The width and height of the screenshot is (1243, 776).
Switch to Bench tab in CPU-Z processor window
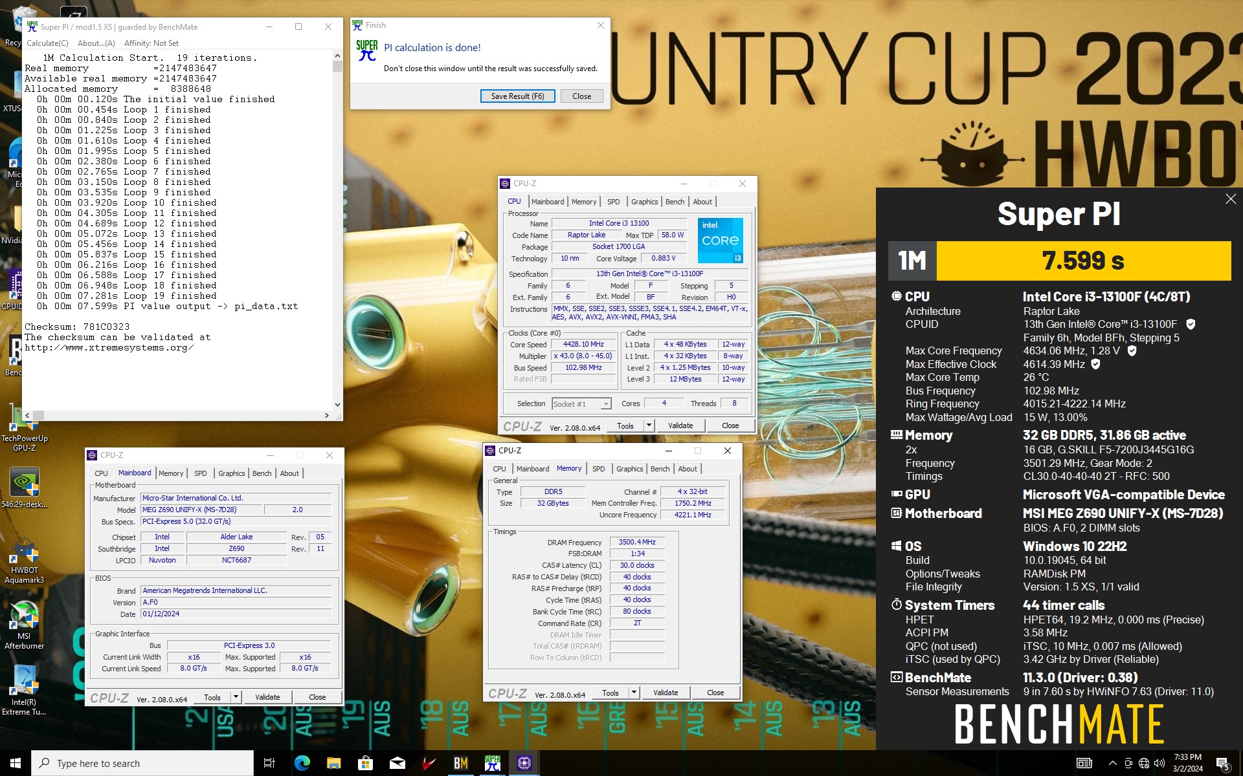[x=675, y=202]
